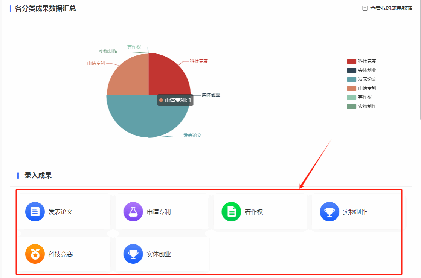Click the purple 申请专利 flask icon
Image resolution: width=421 pixels, height=278 pixels.
133,212
